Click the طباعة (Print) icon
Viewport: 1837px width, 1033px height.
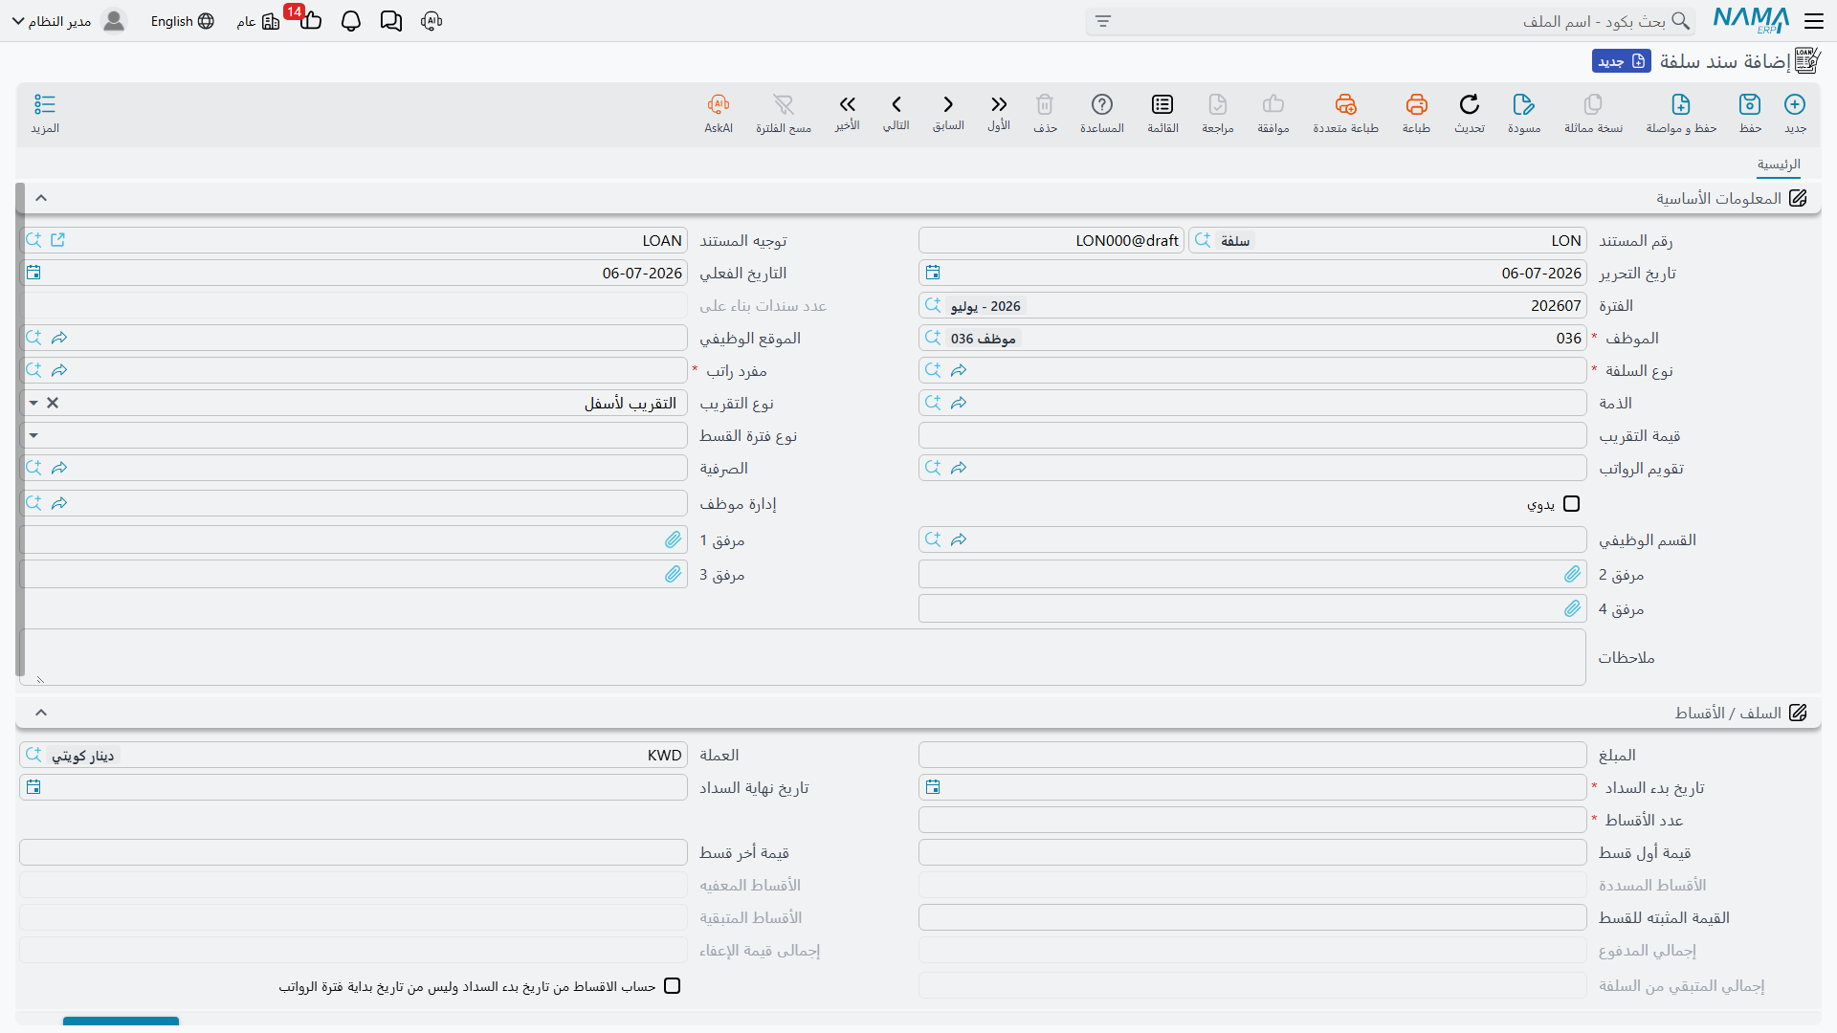[x=1416, y=104]
